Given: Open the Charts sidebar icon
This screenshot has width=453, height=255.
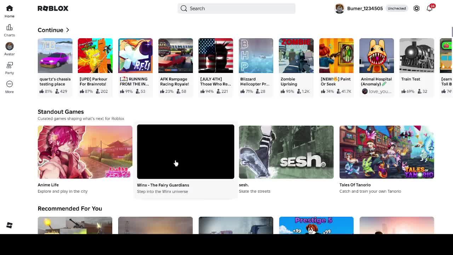Looking at the screenshot, I should (x=10, y=28).
